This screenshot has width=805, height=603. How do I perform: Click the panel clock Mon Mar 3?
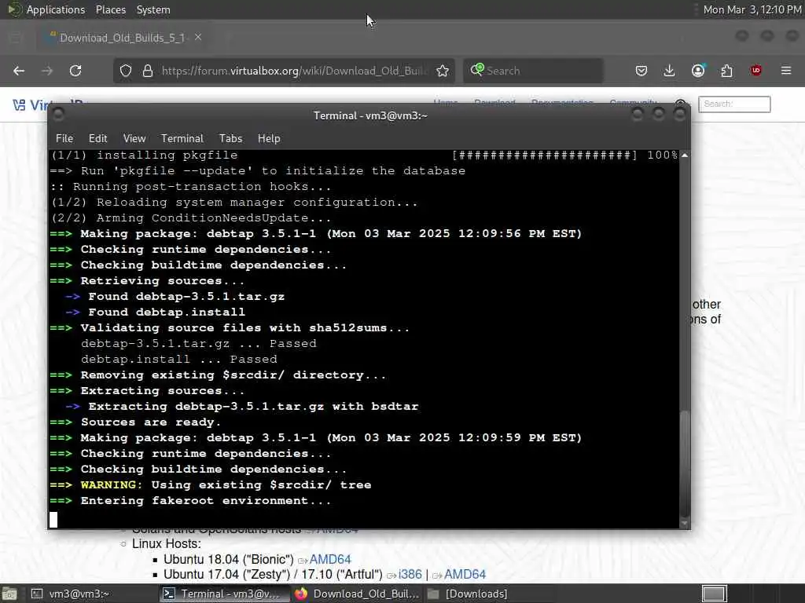coord(752,9)
